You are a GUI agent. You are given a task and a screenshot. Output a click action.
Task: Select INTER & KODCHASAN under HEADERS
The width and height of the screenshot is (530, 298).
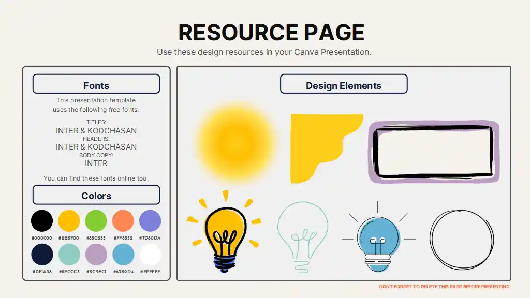tap(96, 147)
